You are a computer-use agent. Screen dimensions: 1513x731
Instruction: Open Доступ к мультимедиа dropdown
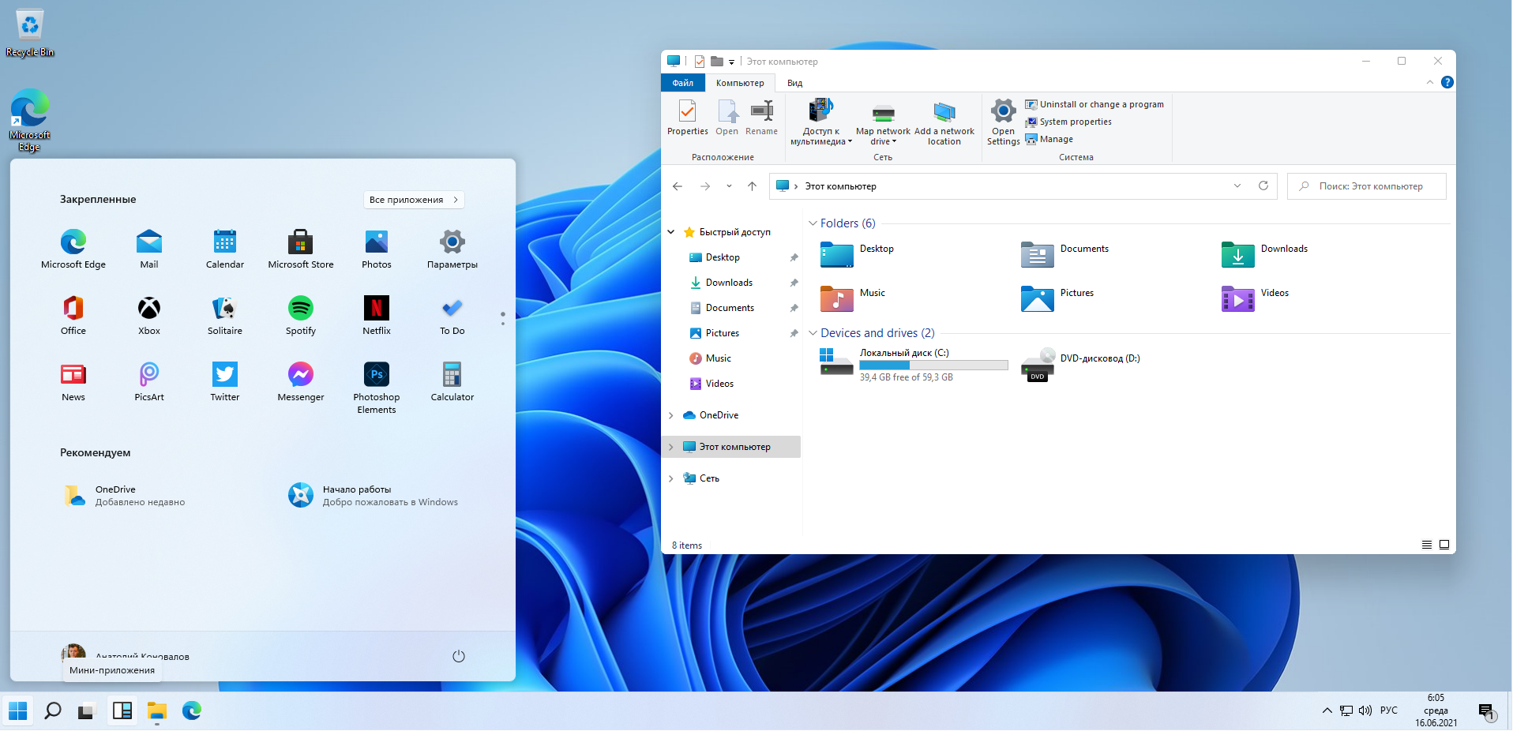coord(821,122)
